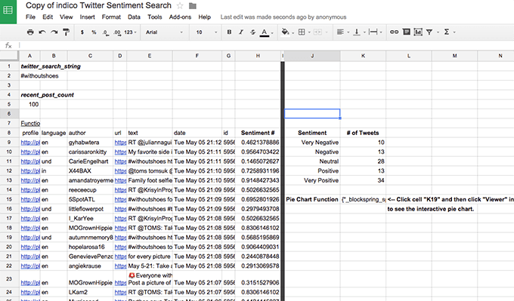The width and height of the screenshot is (514, 301).
Task: Click the Very Positive count '34'
Action: [364, 180]
